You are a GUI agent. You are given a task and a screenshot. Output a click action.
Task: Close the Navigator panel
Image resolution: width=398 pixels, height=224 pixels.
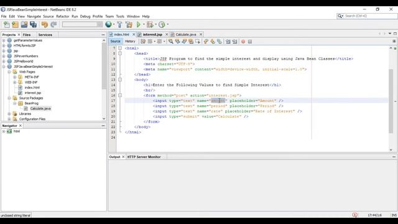[21, 126]
